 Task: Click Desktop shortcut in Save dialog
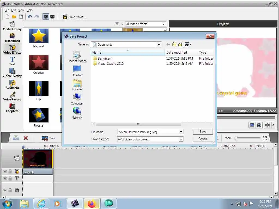(x=77, y=71)
